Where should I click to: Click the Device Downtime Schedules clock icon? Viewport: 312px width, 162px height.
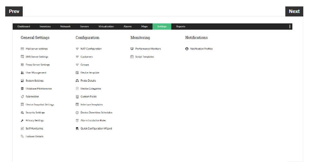[77, 112]
